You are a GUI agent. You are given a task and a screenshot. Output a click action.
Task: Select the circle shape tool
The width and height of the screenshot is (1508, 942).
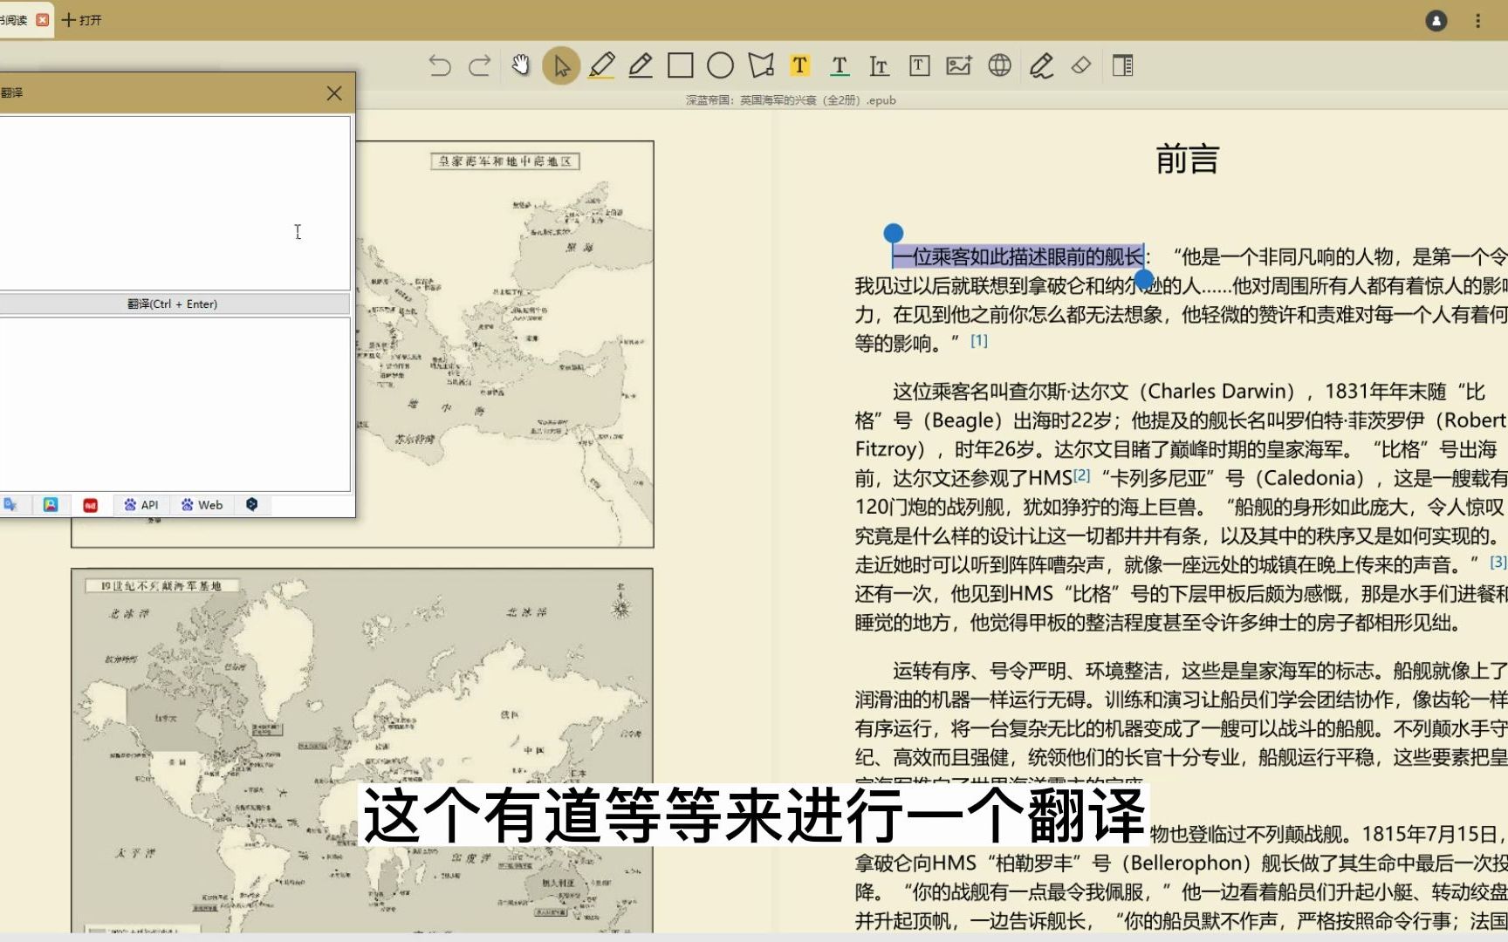click(x=720, y=65)
